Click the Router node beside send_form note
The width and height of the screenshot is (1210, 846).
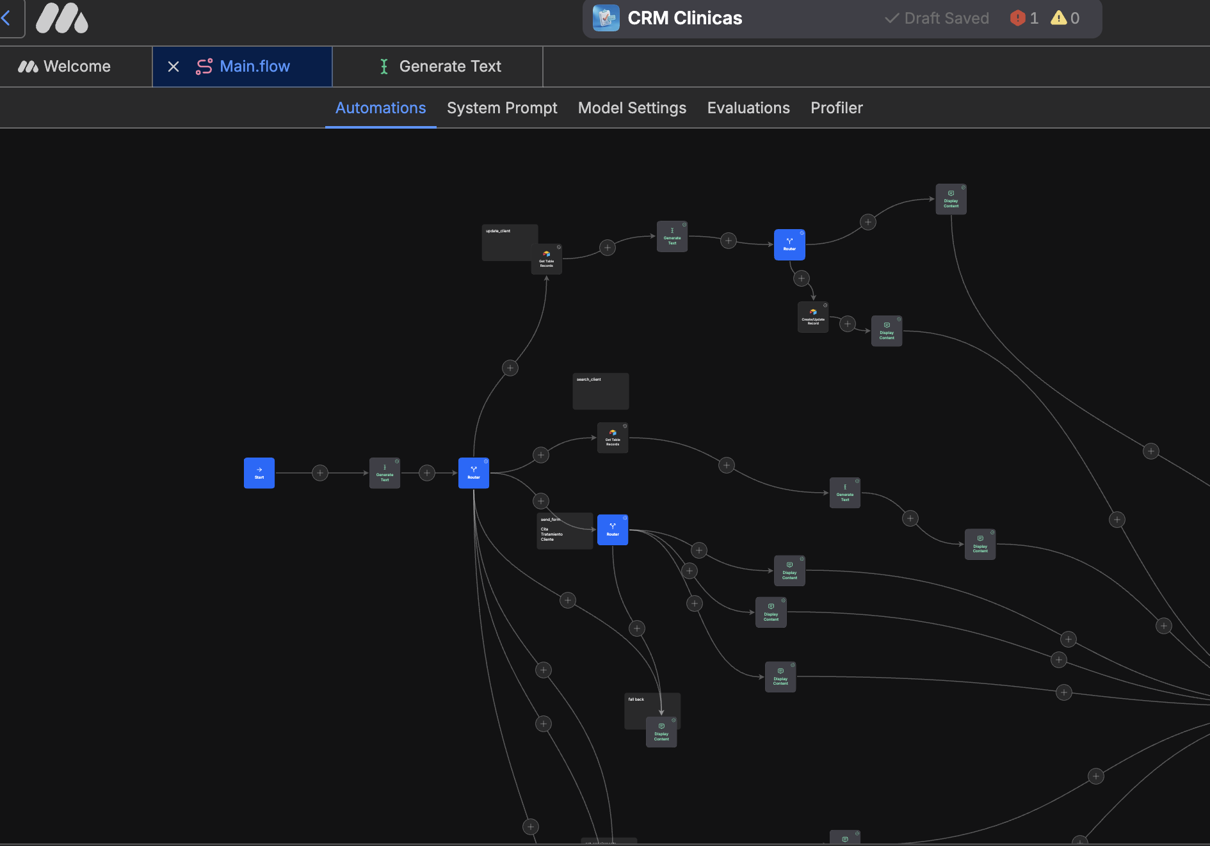pyautogui.click(x=613, y=530)
